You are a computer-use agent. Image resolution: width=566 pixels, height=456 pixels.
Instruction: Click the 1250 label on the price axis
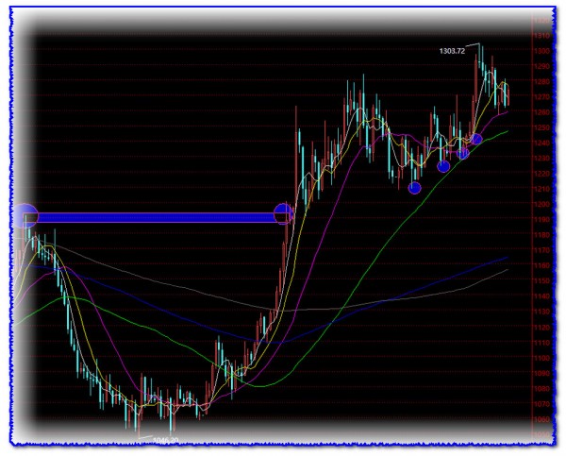click(x=541, y=128)
